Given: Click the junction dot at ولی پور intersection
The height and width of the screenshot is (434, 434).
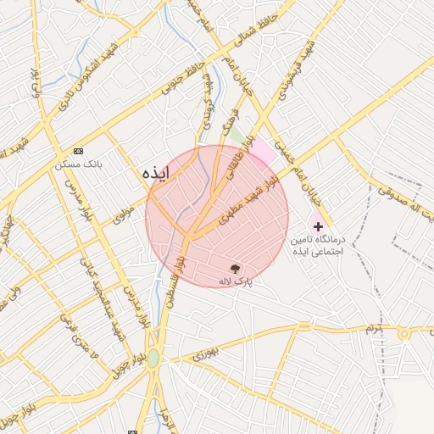Looking at the screenshot, I should click(x=45, y=122).
